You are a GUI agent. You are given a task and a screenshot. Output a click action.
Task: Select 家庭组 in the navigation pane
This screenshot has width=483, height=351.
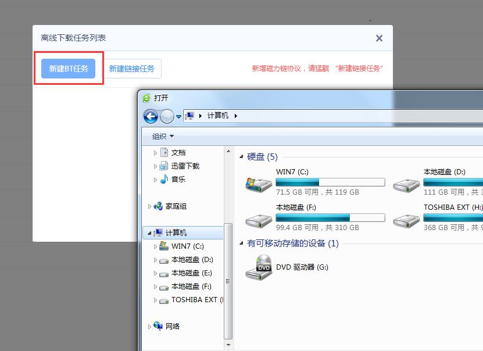pyautogui.click(x=176, y=206)
